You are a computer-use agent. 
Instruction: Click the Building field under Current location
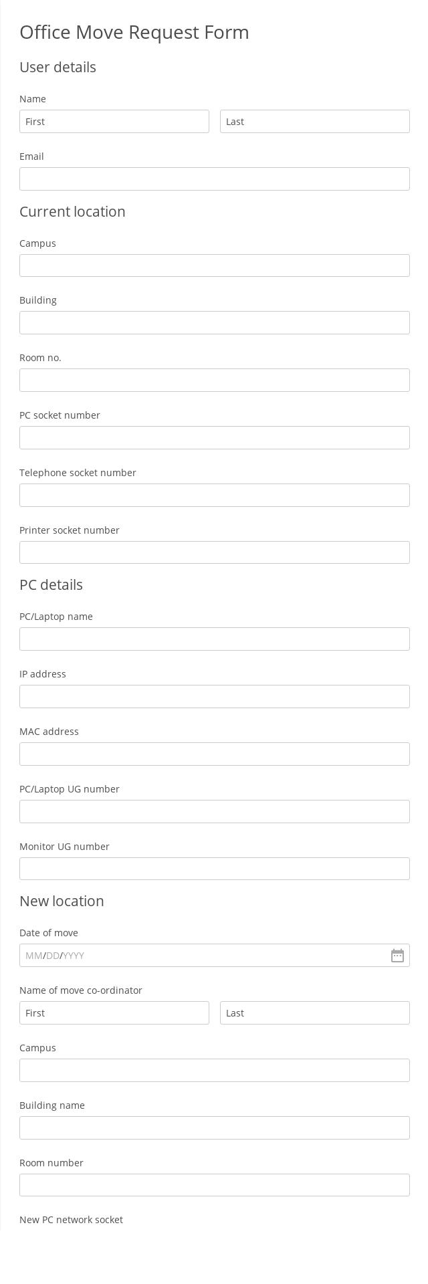214,322
